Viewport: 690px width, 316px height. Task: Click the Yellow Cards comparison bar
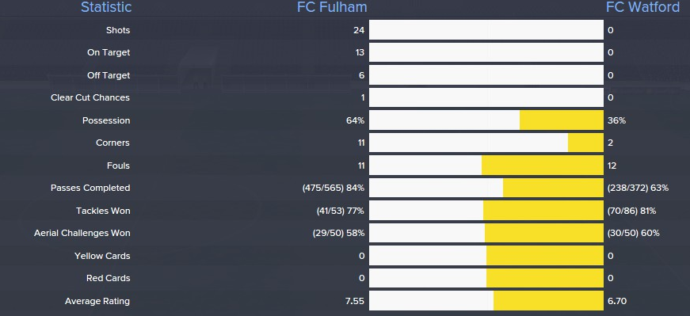tap(486, 256)
